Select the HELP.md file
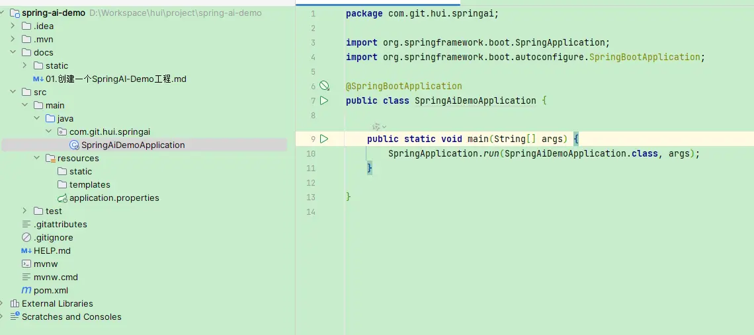This screenshot has width=754, height=335. tap(52, 250)
